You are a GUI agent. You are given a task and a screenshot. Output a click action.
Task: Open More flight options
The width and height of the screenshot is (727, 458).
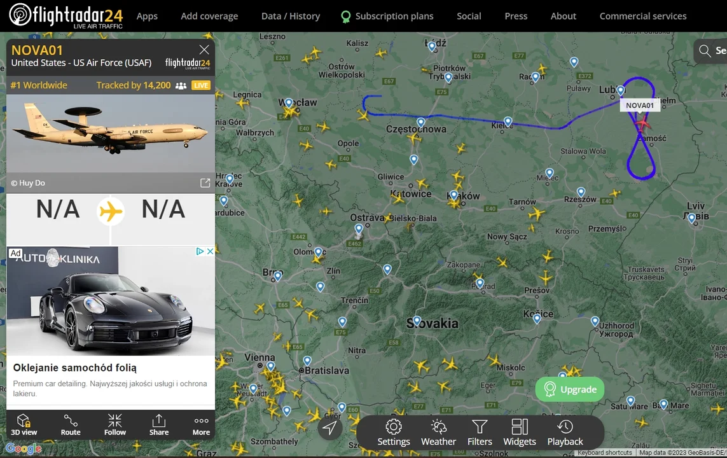[x=201, y=425]
